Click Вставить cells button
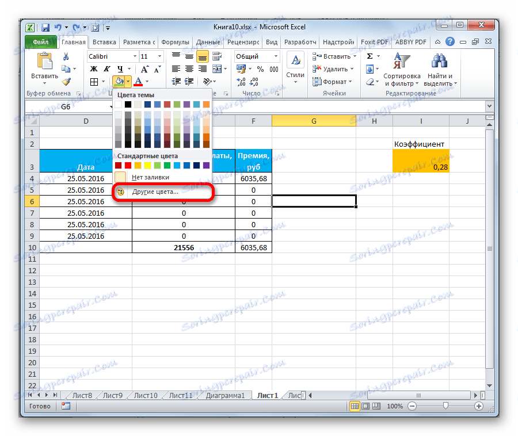 click(x=334, y=56)
